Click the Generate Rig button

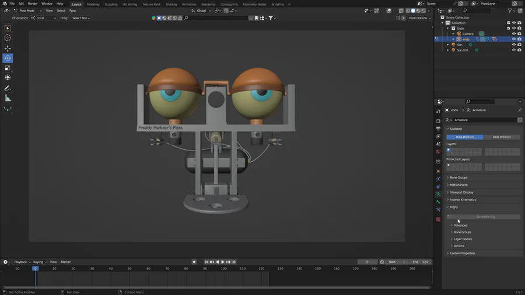(485, 217)
